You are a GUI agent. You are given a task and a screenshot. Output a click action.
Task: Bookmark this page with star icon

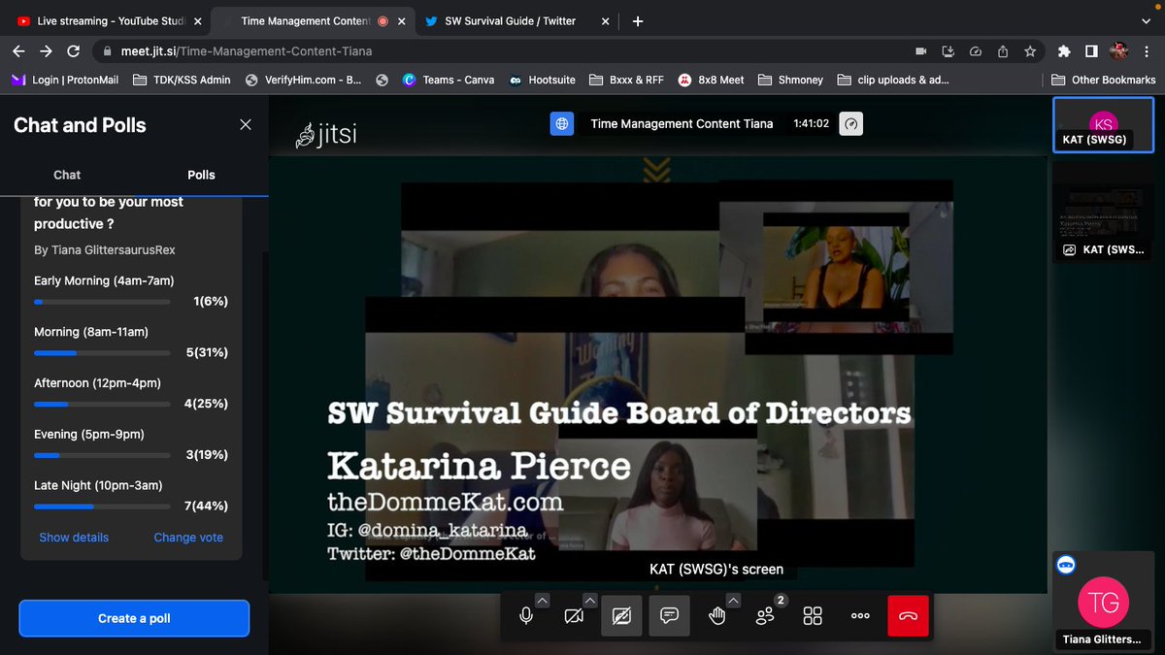coord(1030,51)
